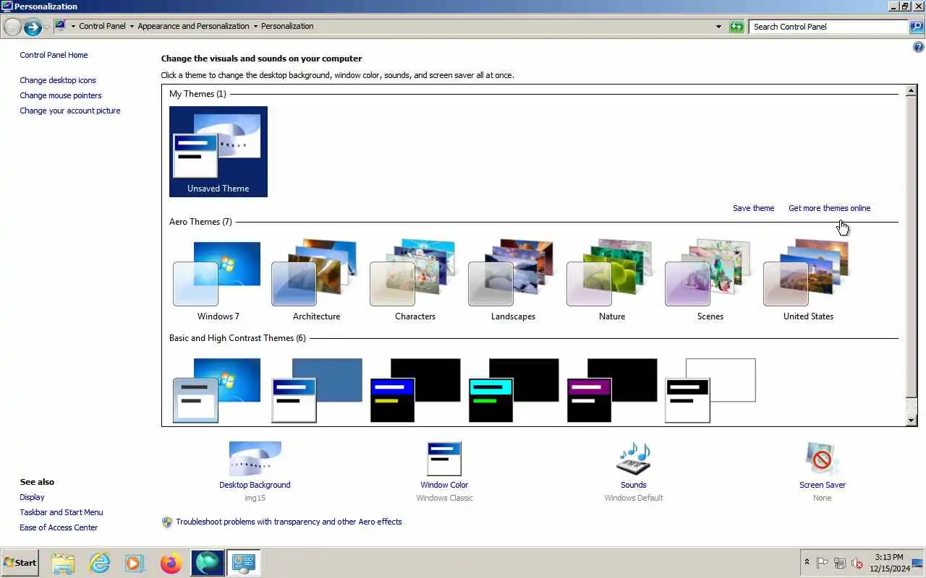Screen dimensions: 926x578
Task: Expand the Control Panel breadcrumb arrow
Action: [x=132, y=26]
